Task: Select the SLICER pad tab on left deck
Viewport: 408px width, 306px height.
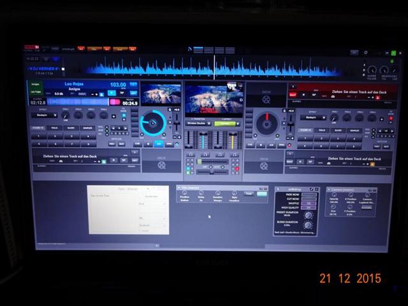Action: 71,128
